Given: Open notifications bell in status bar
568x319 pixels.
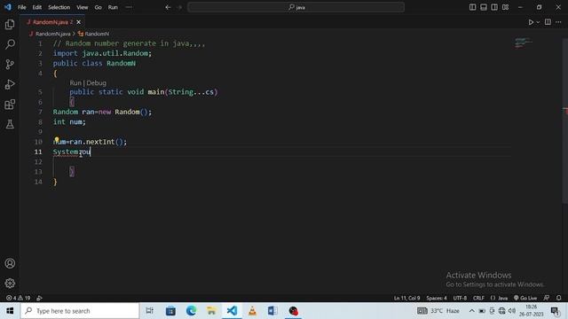Looking at the screenshot, I should 558,298.
